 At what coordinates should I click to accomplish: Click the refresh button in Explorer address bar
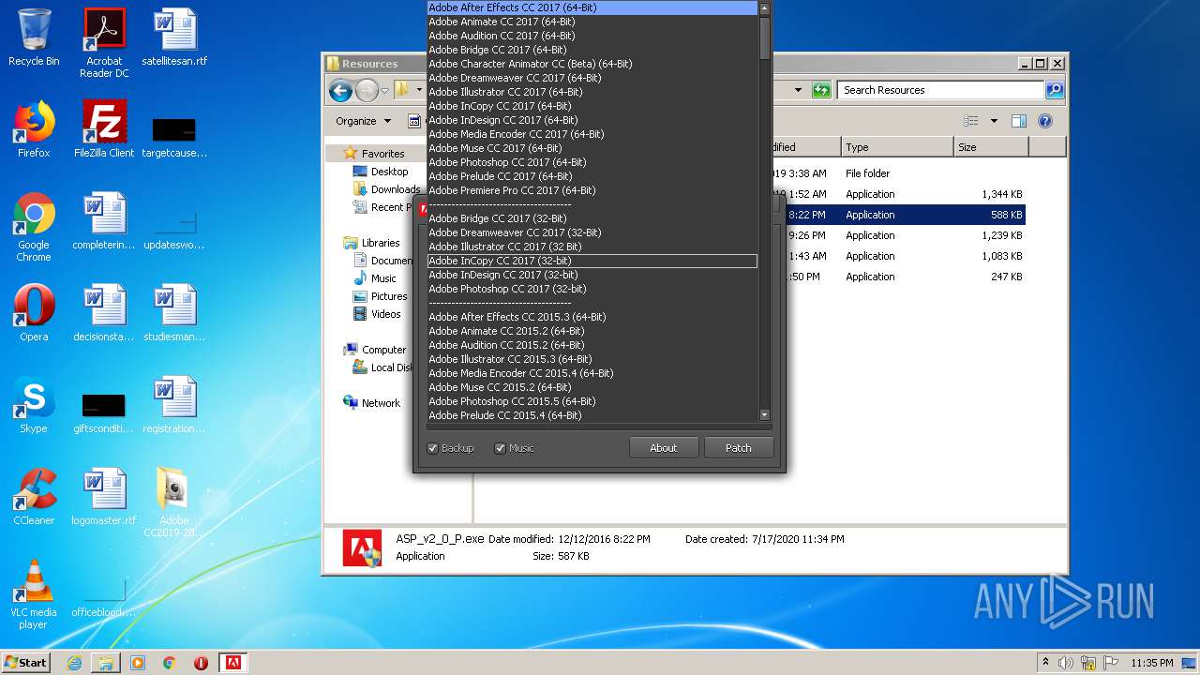(x=821, y=90)
